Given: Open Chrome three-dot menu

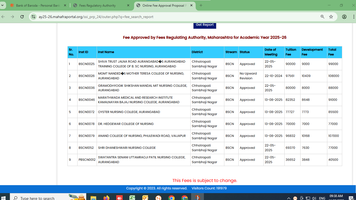Looking at the screenshot, I should coord(354,17).
